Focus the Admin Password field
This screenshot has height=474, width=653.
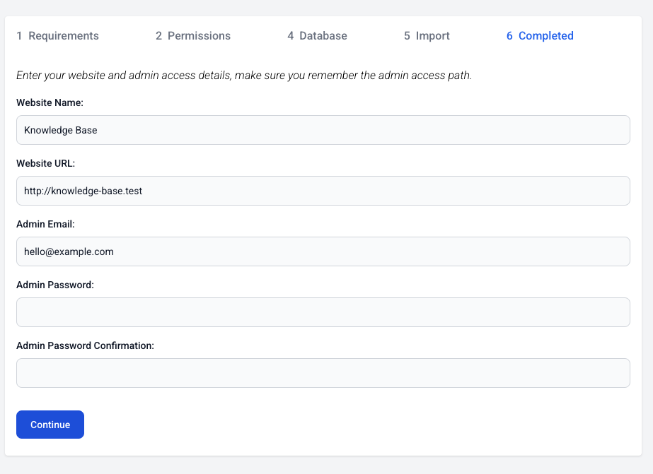(x=323, y=312)
